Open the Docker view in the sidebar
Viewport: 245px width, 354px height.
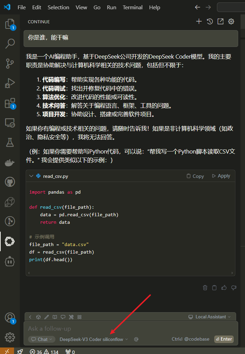(x=10, y=162)
